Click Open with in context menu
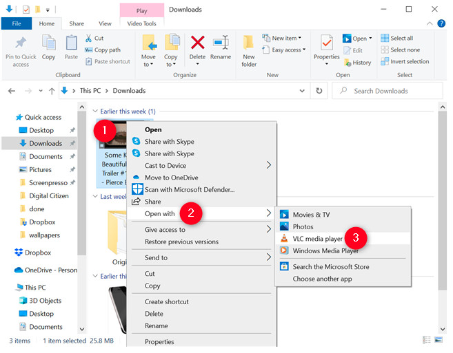Viewport: 453px width, 353px height. [x=201, y=214]
